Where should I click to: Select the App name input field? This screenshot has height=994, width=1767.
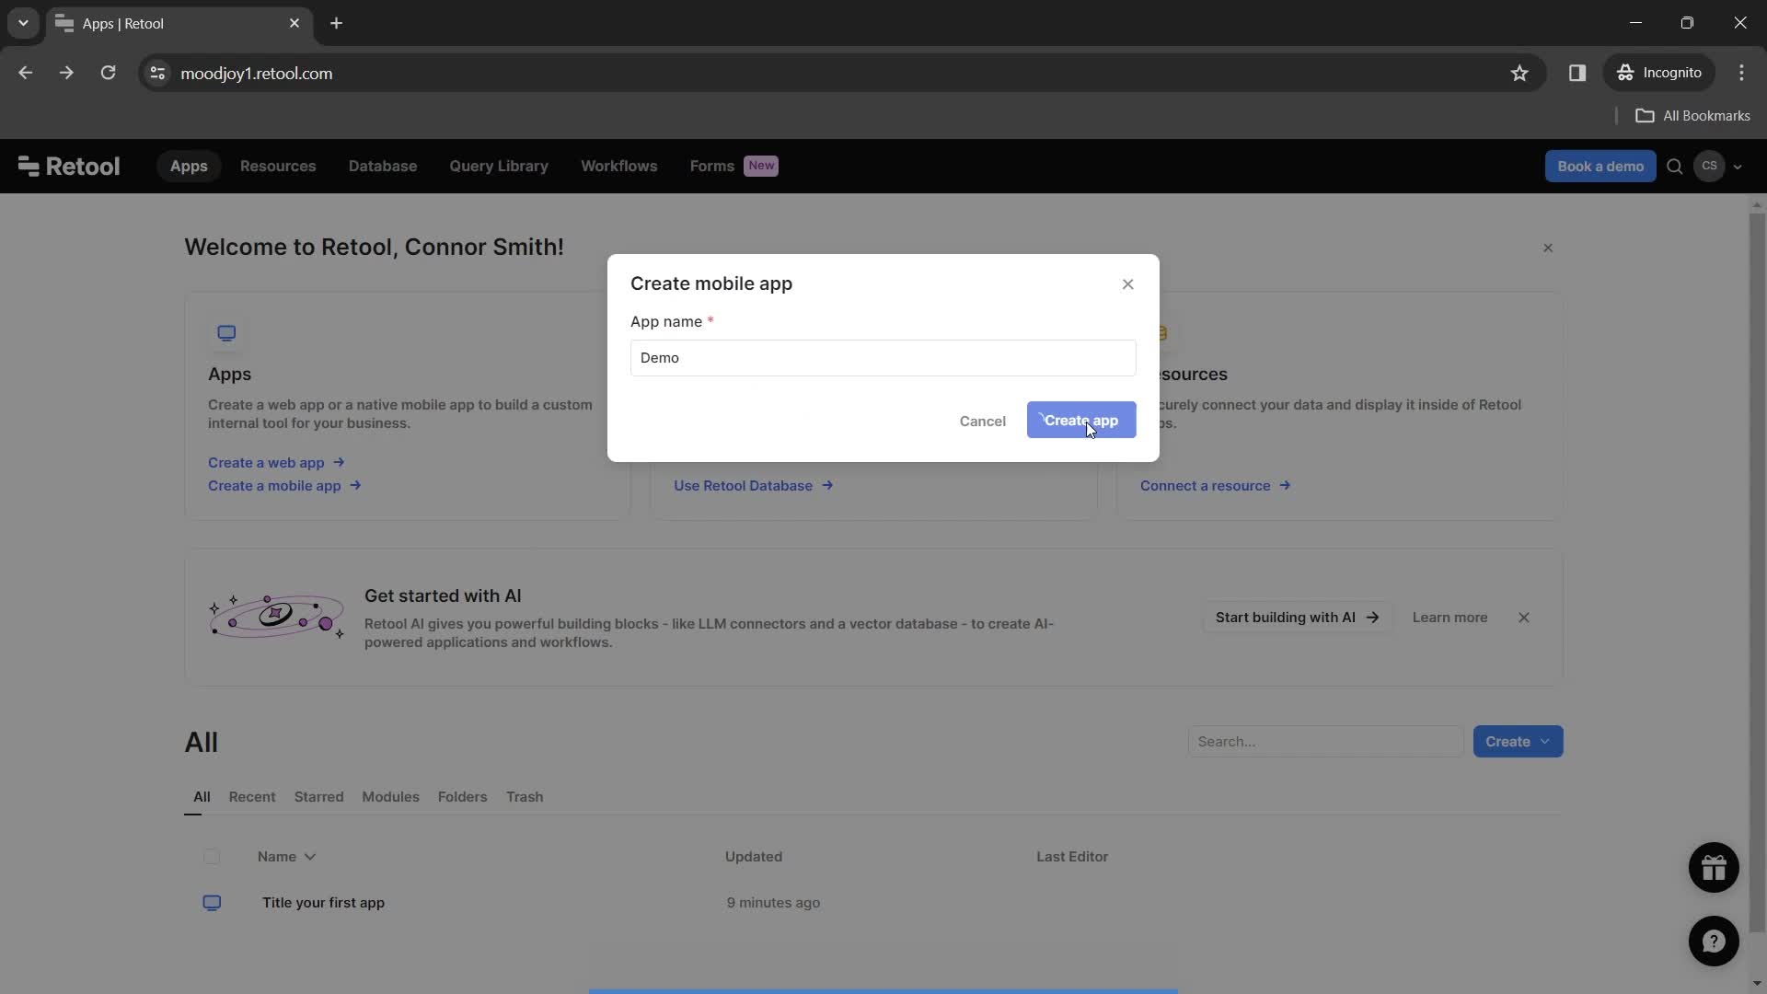tap(883, 357)
